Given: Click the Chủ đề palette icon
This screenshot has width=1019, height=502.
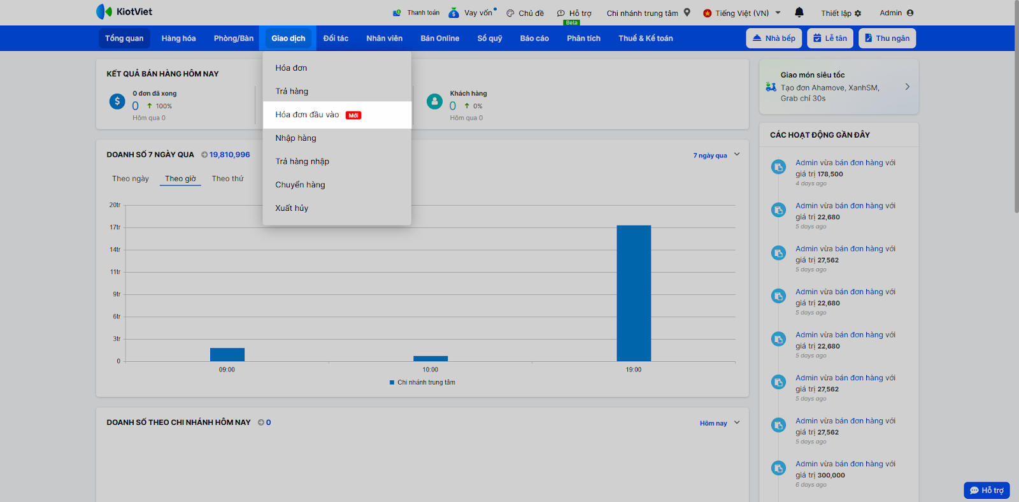Looking at the screenshot, I should [510, 13].
